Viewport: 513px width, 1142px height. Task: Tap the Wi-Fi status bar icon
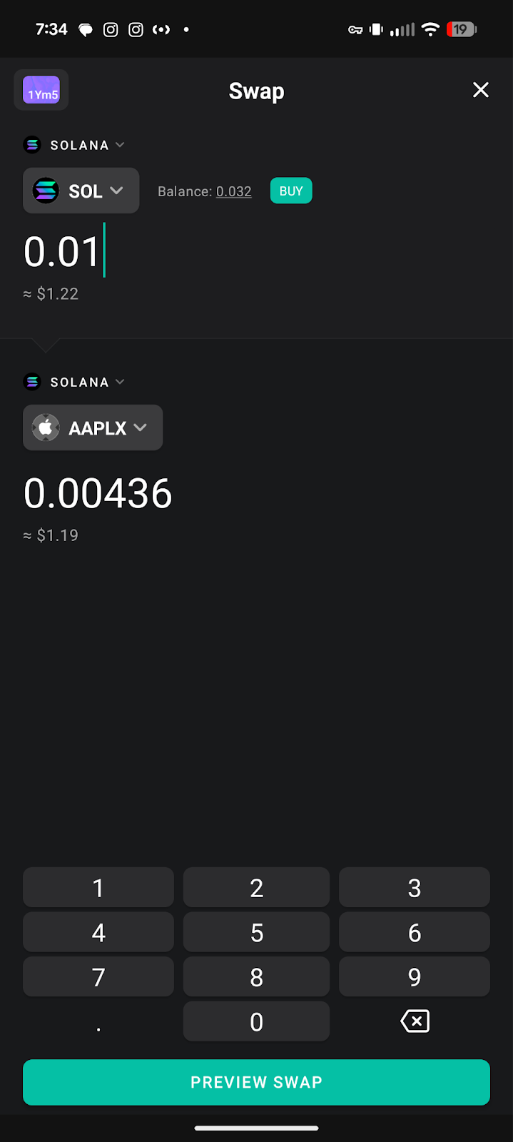coord(430,29)
